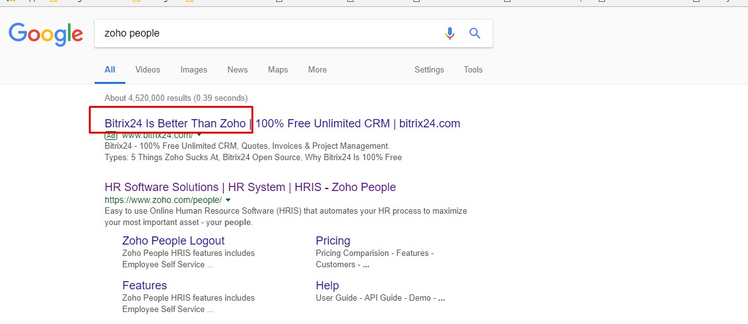
Task: Open the Pricing sitelink
Action: (x=333, y=241)
